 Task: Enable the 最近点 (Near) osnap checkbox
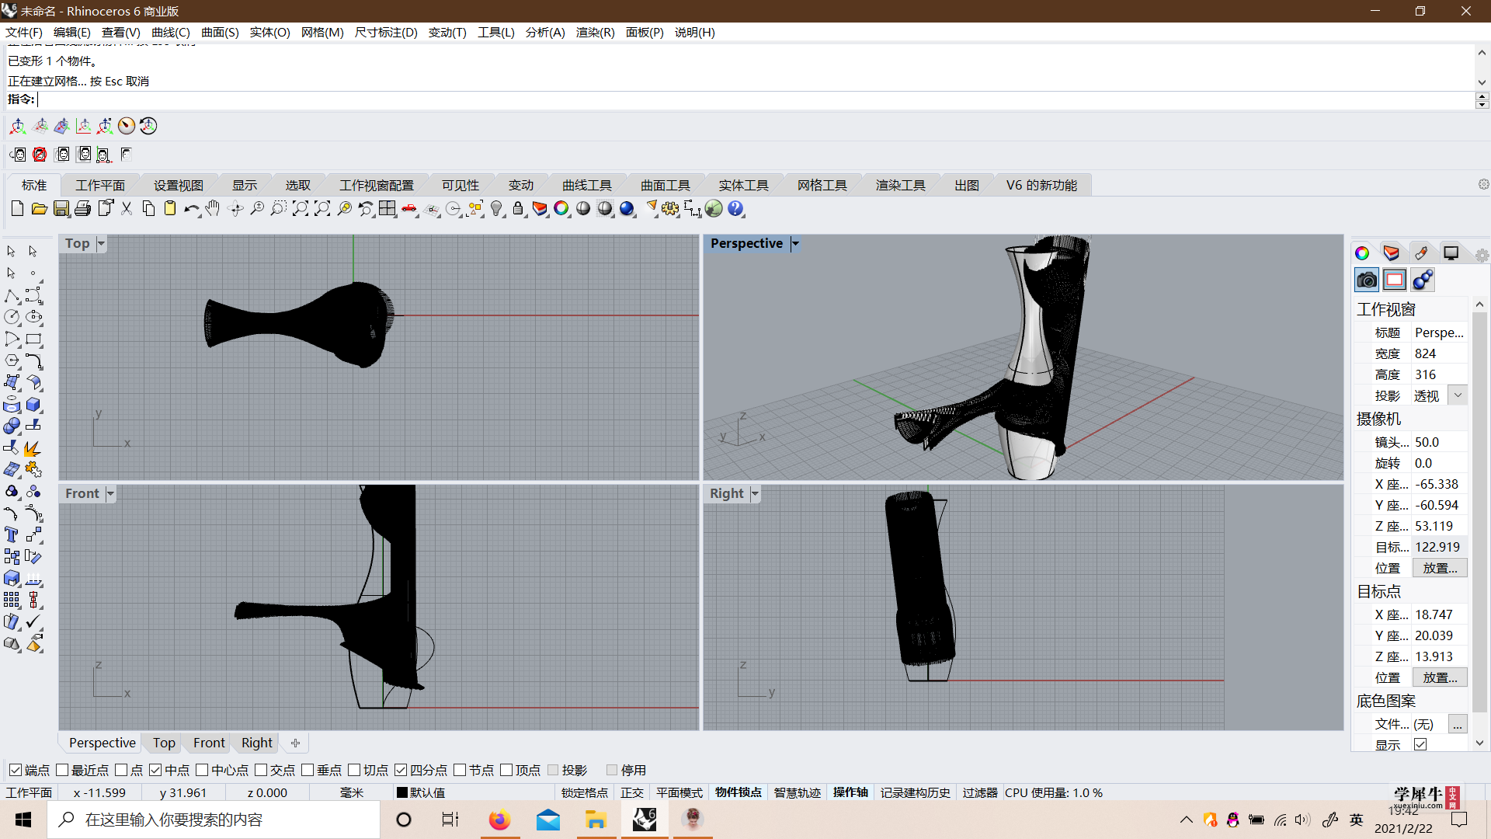pyautogui.click(x=62, y=770)
